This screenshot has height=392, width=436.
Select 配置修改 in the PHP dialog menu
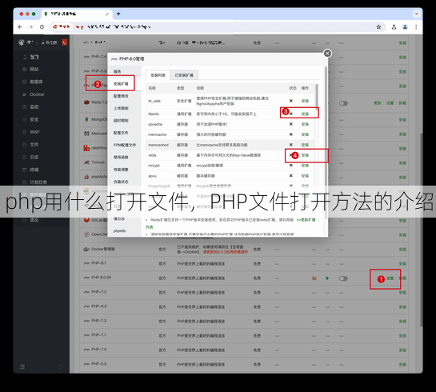(x=121, y=96)
